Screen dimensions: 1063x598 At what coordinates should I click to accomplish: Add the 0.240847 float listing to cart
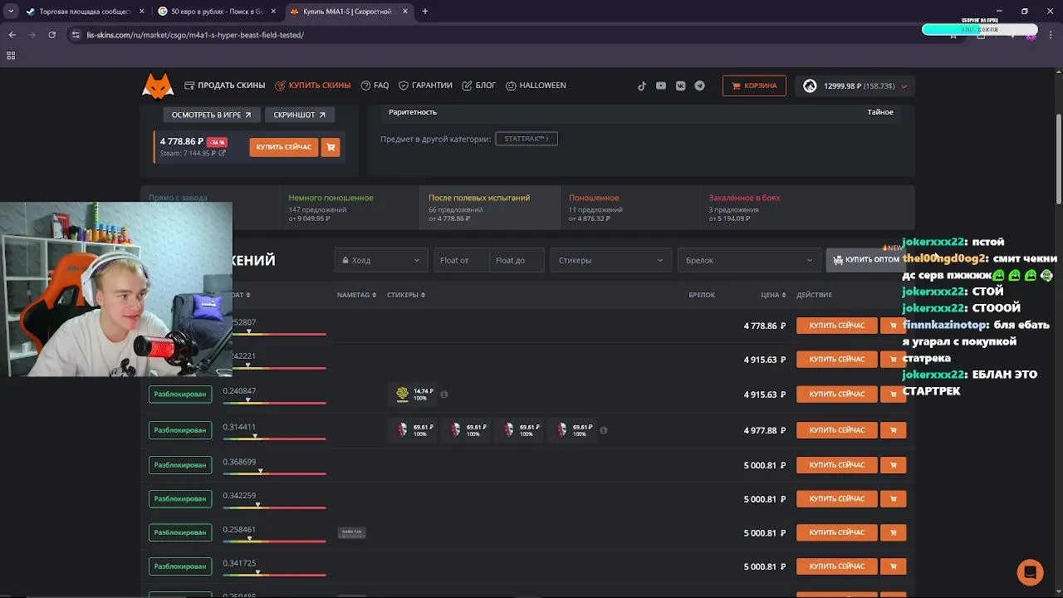[x=894, y=395]
